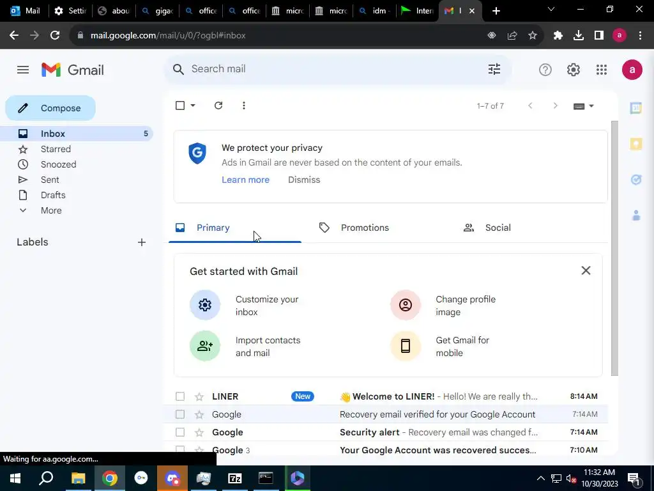Image resolution: width=654 pixels, height=491 pixels.
Task: Select the LINER email checkbox
Action: tap(179, 396)
